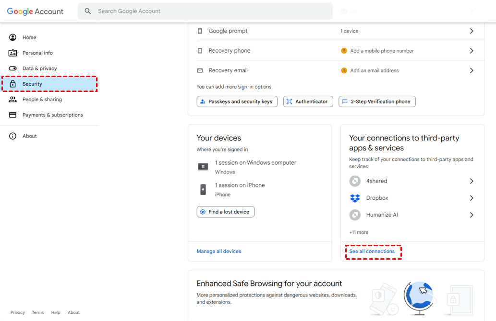Select Payments & subscriptions in sidebar

coord(52,115)
